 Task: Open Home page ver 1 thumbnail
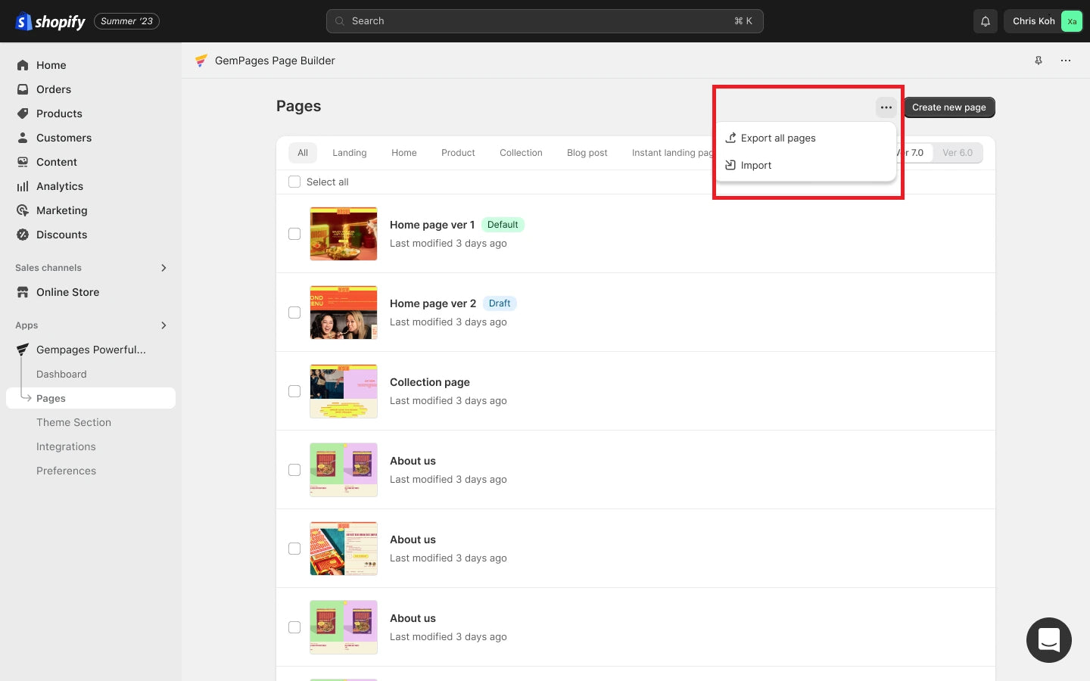pos(344,234)
